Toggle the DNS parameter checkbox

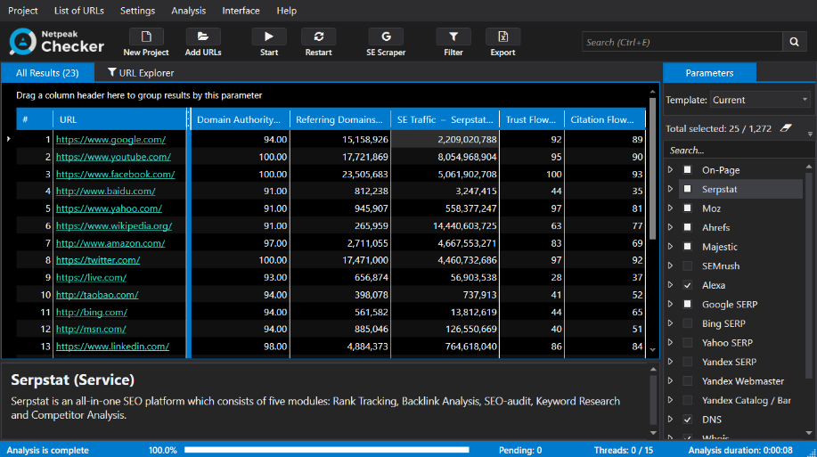tap(687, 420)
